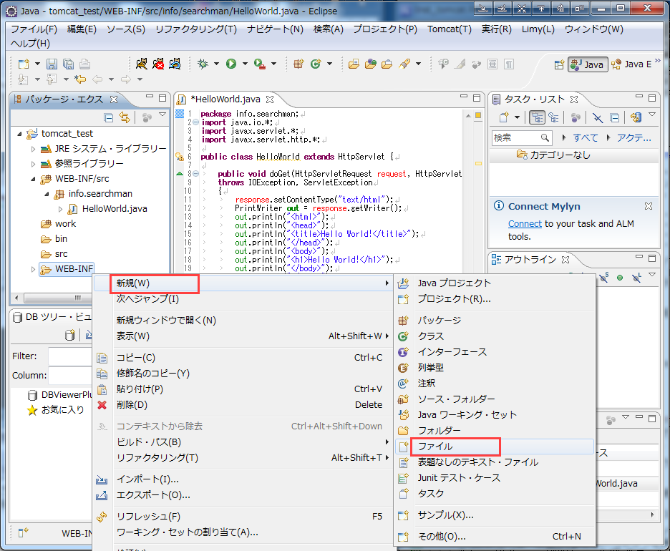The image size is (670, 551).
Task: Click Open Perspective icon beside Java button
Action: tap(559, 64)
